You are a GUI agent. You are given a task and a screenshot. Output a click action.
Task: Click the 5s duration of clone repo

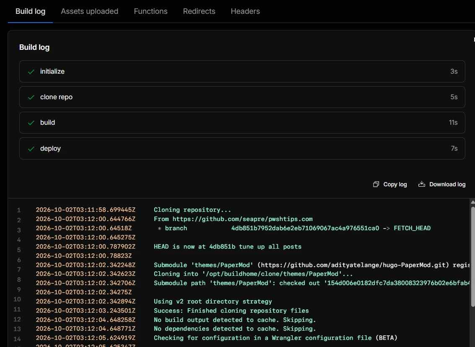(454, 97)
